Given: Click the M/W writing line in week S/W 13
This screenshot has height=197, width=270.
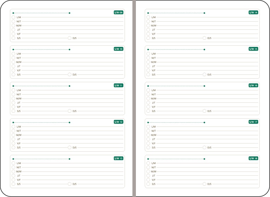Looking at the screenshot, I should pos(73,171).
